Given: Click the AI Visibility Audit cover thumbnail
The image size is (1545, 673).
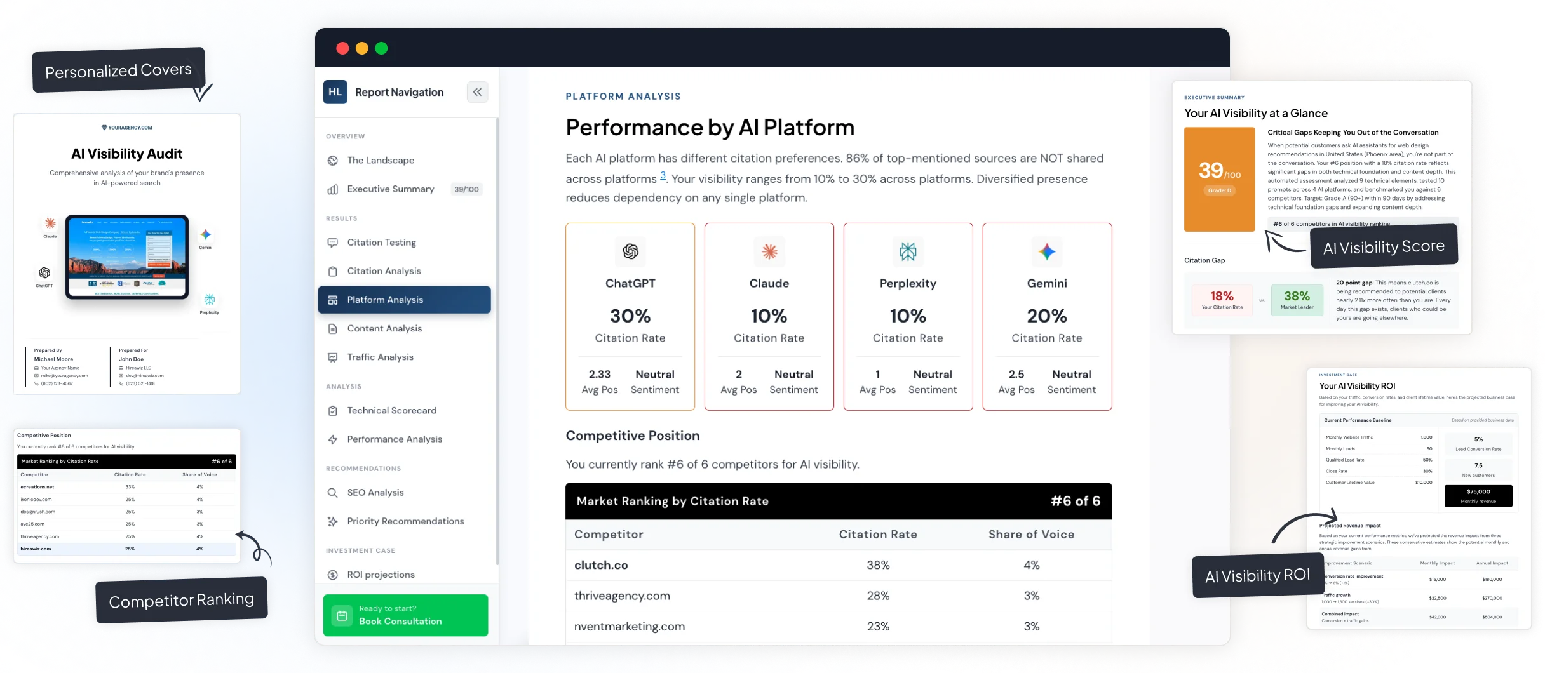Looking at the screenshot, I should click(127, 254).
